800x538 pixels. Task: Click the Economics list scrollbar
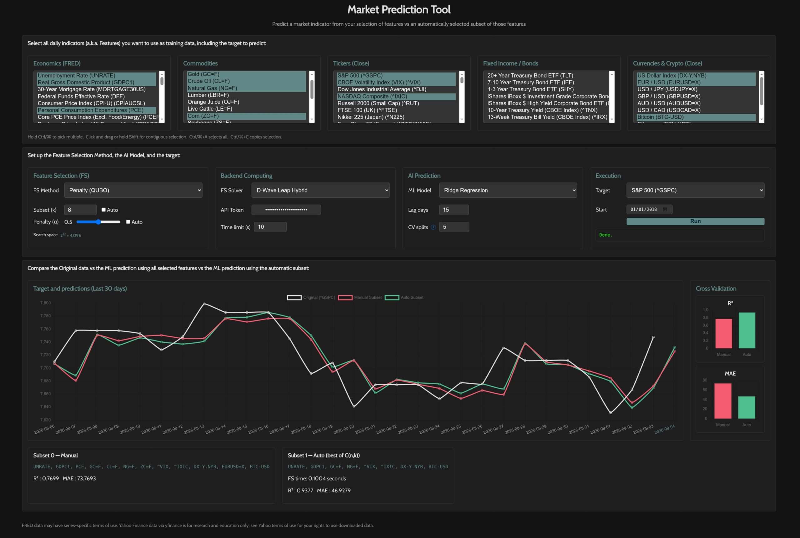(x=162, y=97)
